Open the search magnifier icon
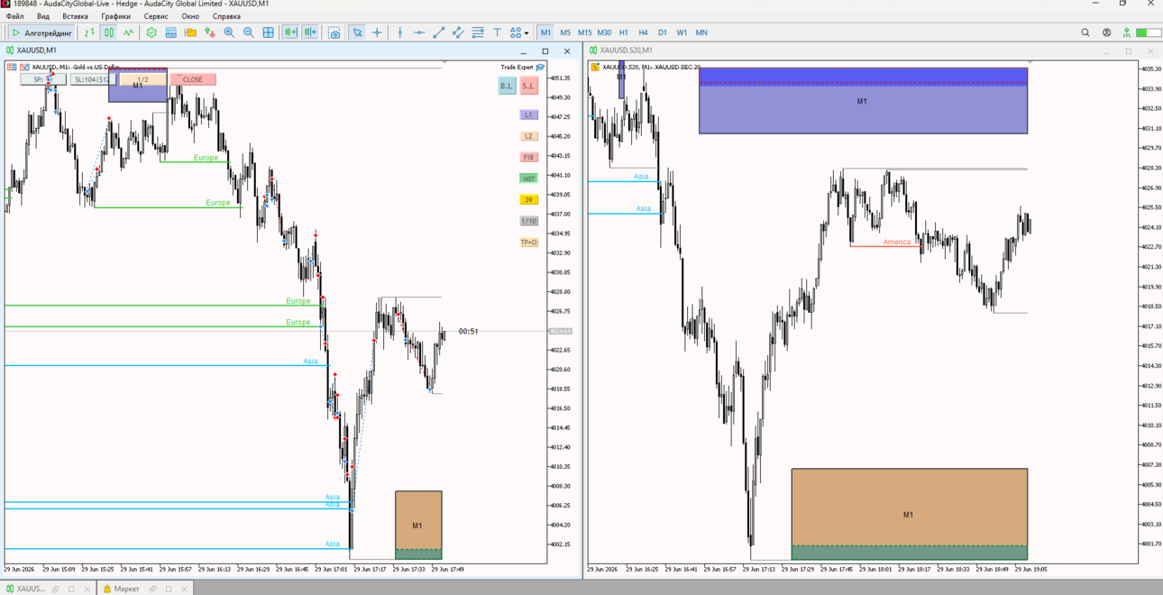The height and width of the screenshot is (595, 1163). tap(1085, 32)
